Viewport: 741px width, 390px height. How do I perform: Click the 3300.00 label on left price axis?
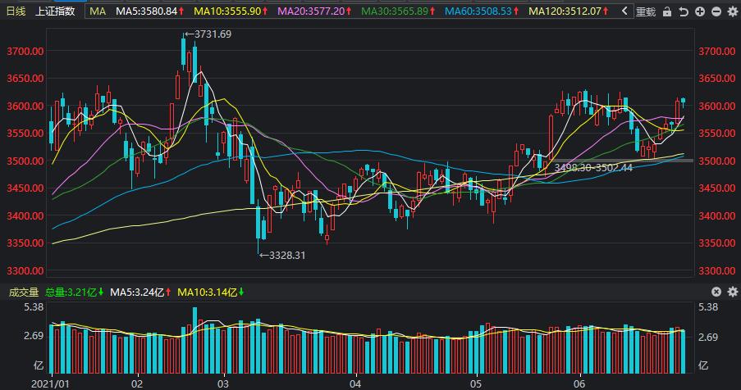click(25, 270)
